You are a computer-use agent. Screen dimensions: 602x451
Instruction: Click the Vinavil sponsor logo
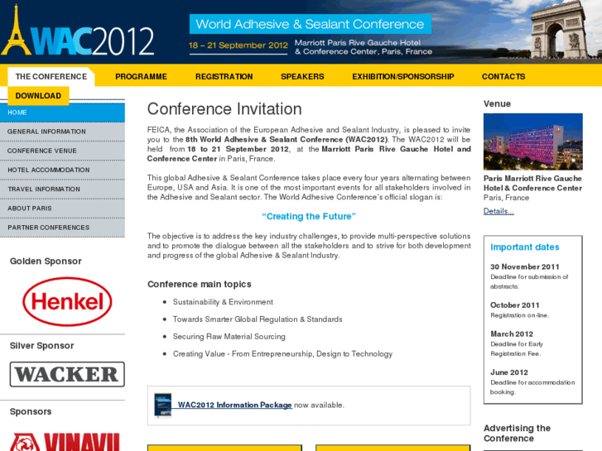[65, 441]
